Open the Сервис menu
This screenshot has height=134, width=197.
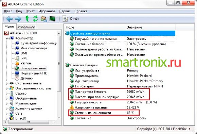click(65, 11)
